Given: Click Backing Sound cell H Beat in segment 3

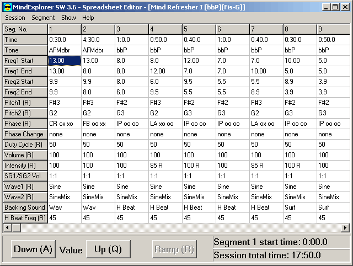Looking at the screenshot, I should tap(132, 208).
